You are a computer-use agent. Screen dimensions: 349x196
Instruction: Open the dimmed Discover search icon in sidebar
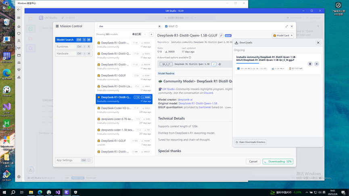(31, 48)
